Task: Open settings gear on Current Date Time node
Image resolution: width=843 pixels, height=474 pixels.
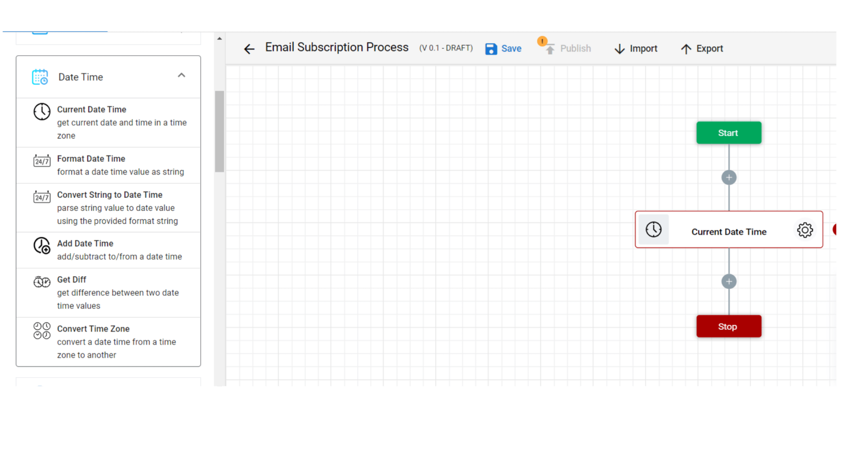Action: tap(805, 230)
